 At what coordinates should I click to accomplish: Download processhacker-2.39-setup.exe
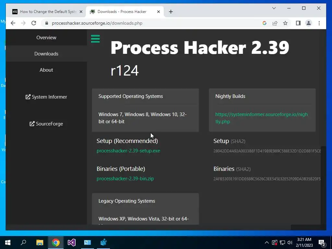(128, 151)
